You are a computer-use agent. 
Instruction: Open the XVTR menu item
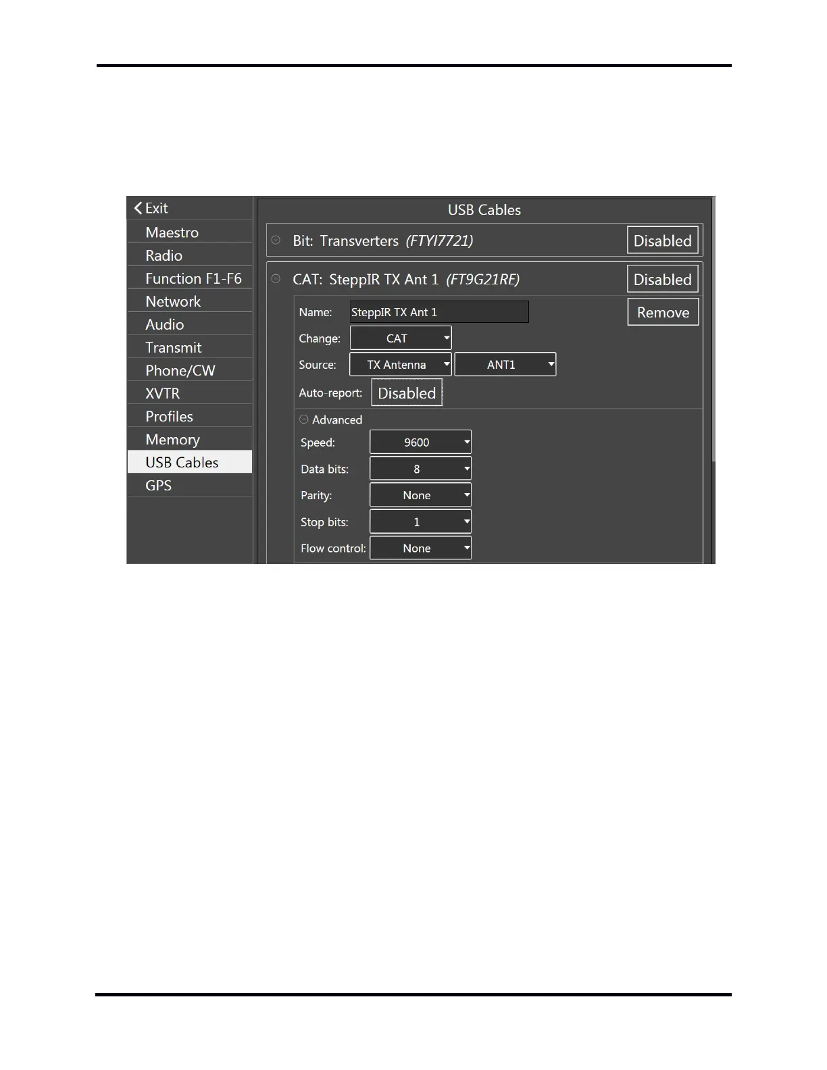190,392
